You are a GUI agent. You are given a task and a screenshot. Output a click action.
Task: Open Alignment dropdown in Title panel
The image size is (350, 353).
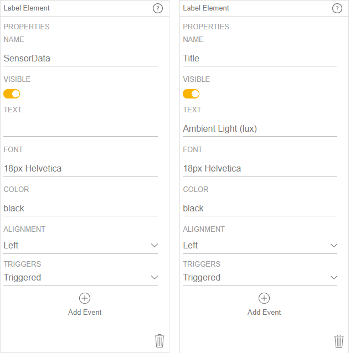tap(260, 245)
